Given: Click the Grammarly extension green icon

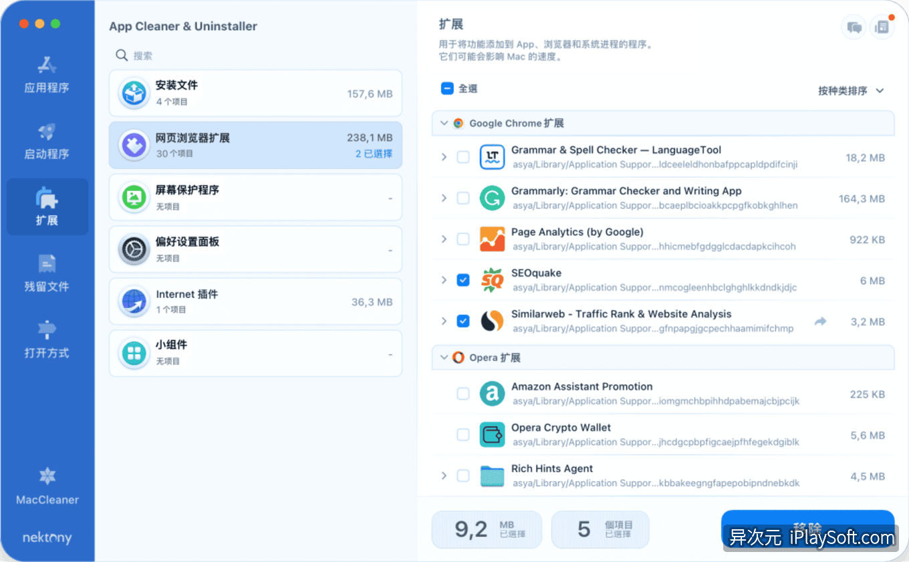Looking at the screenshot, I should [x=493, y=198].
